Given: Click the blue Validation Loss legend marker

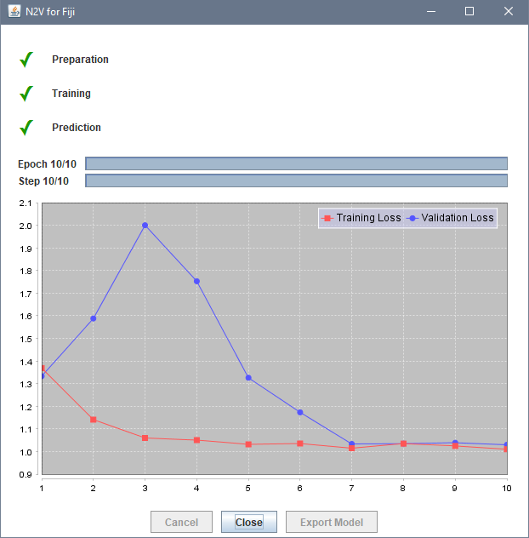Looking at the screenshot, I should coord(412,218).
